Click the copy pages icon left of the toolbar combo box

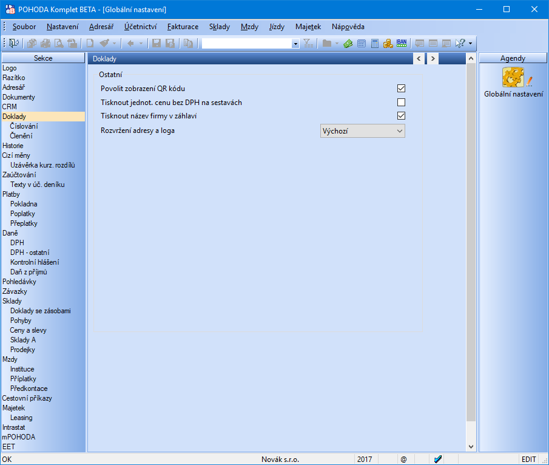(x=188, y=43)
